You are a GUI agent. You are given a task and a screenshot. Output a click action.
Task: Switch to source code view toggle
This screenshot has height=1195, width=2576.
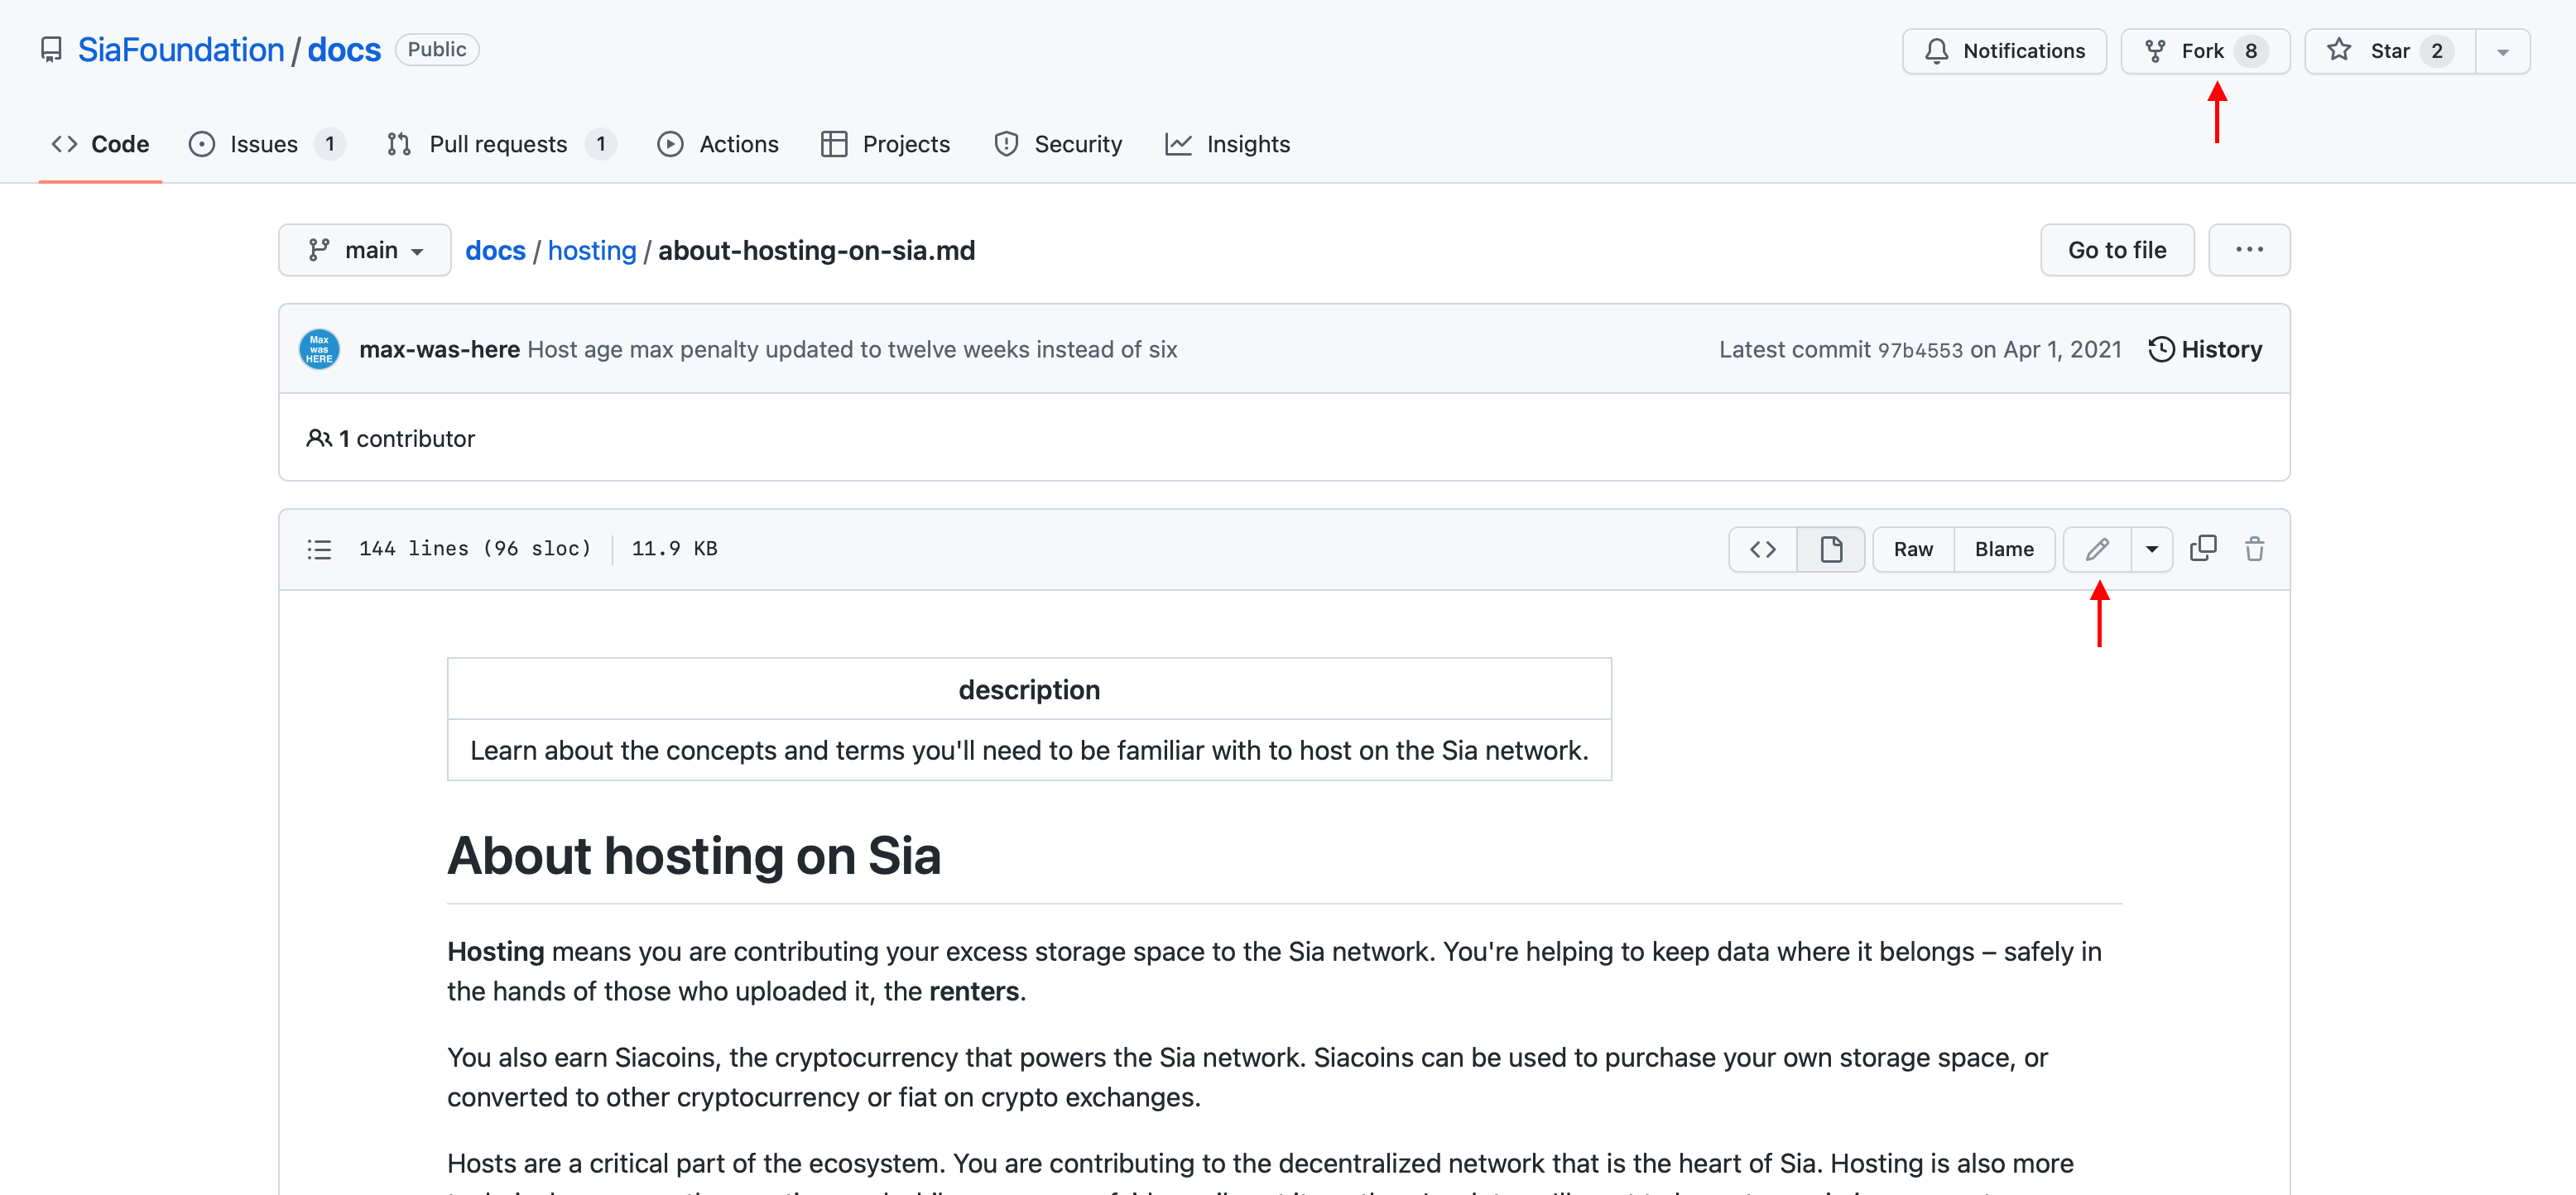coord(1762,549)
